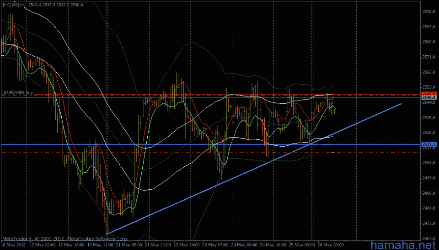439x250 pixels.
Task: Click the '24 May 00:00' time label
Action: [x=244, y=245]
